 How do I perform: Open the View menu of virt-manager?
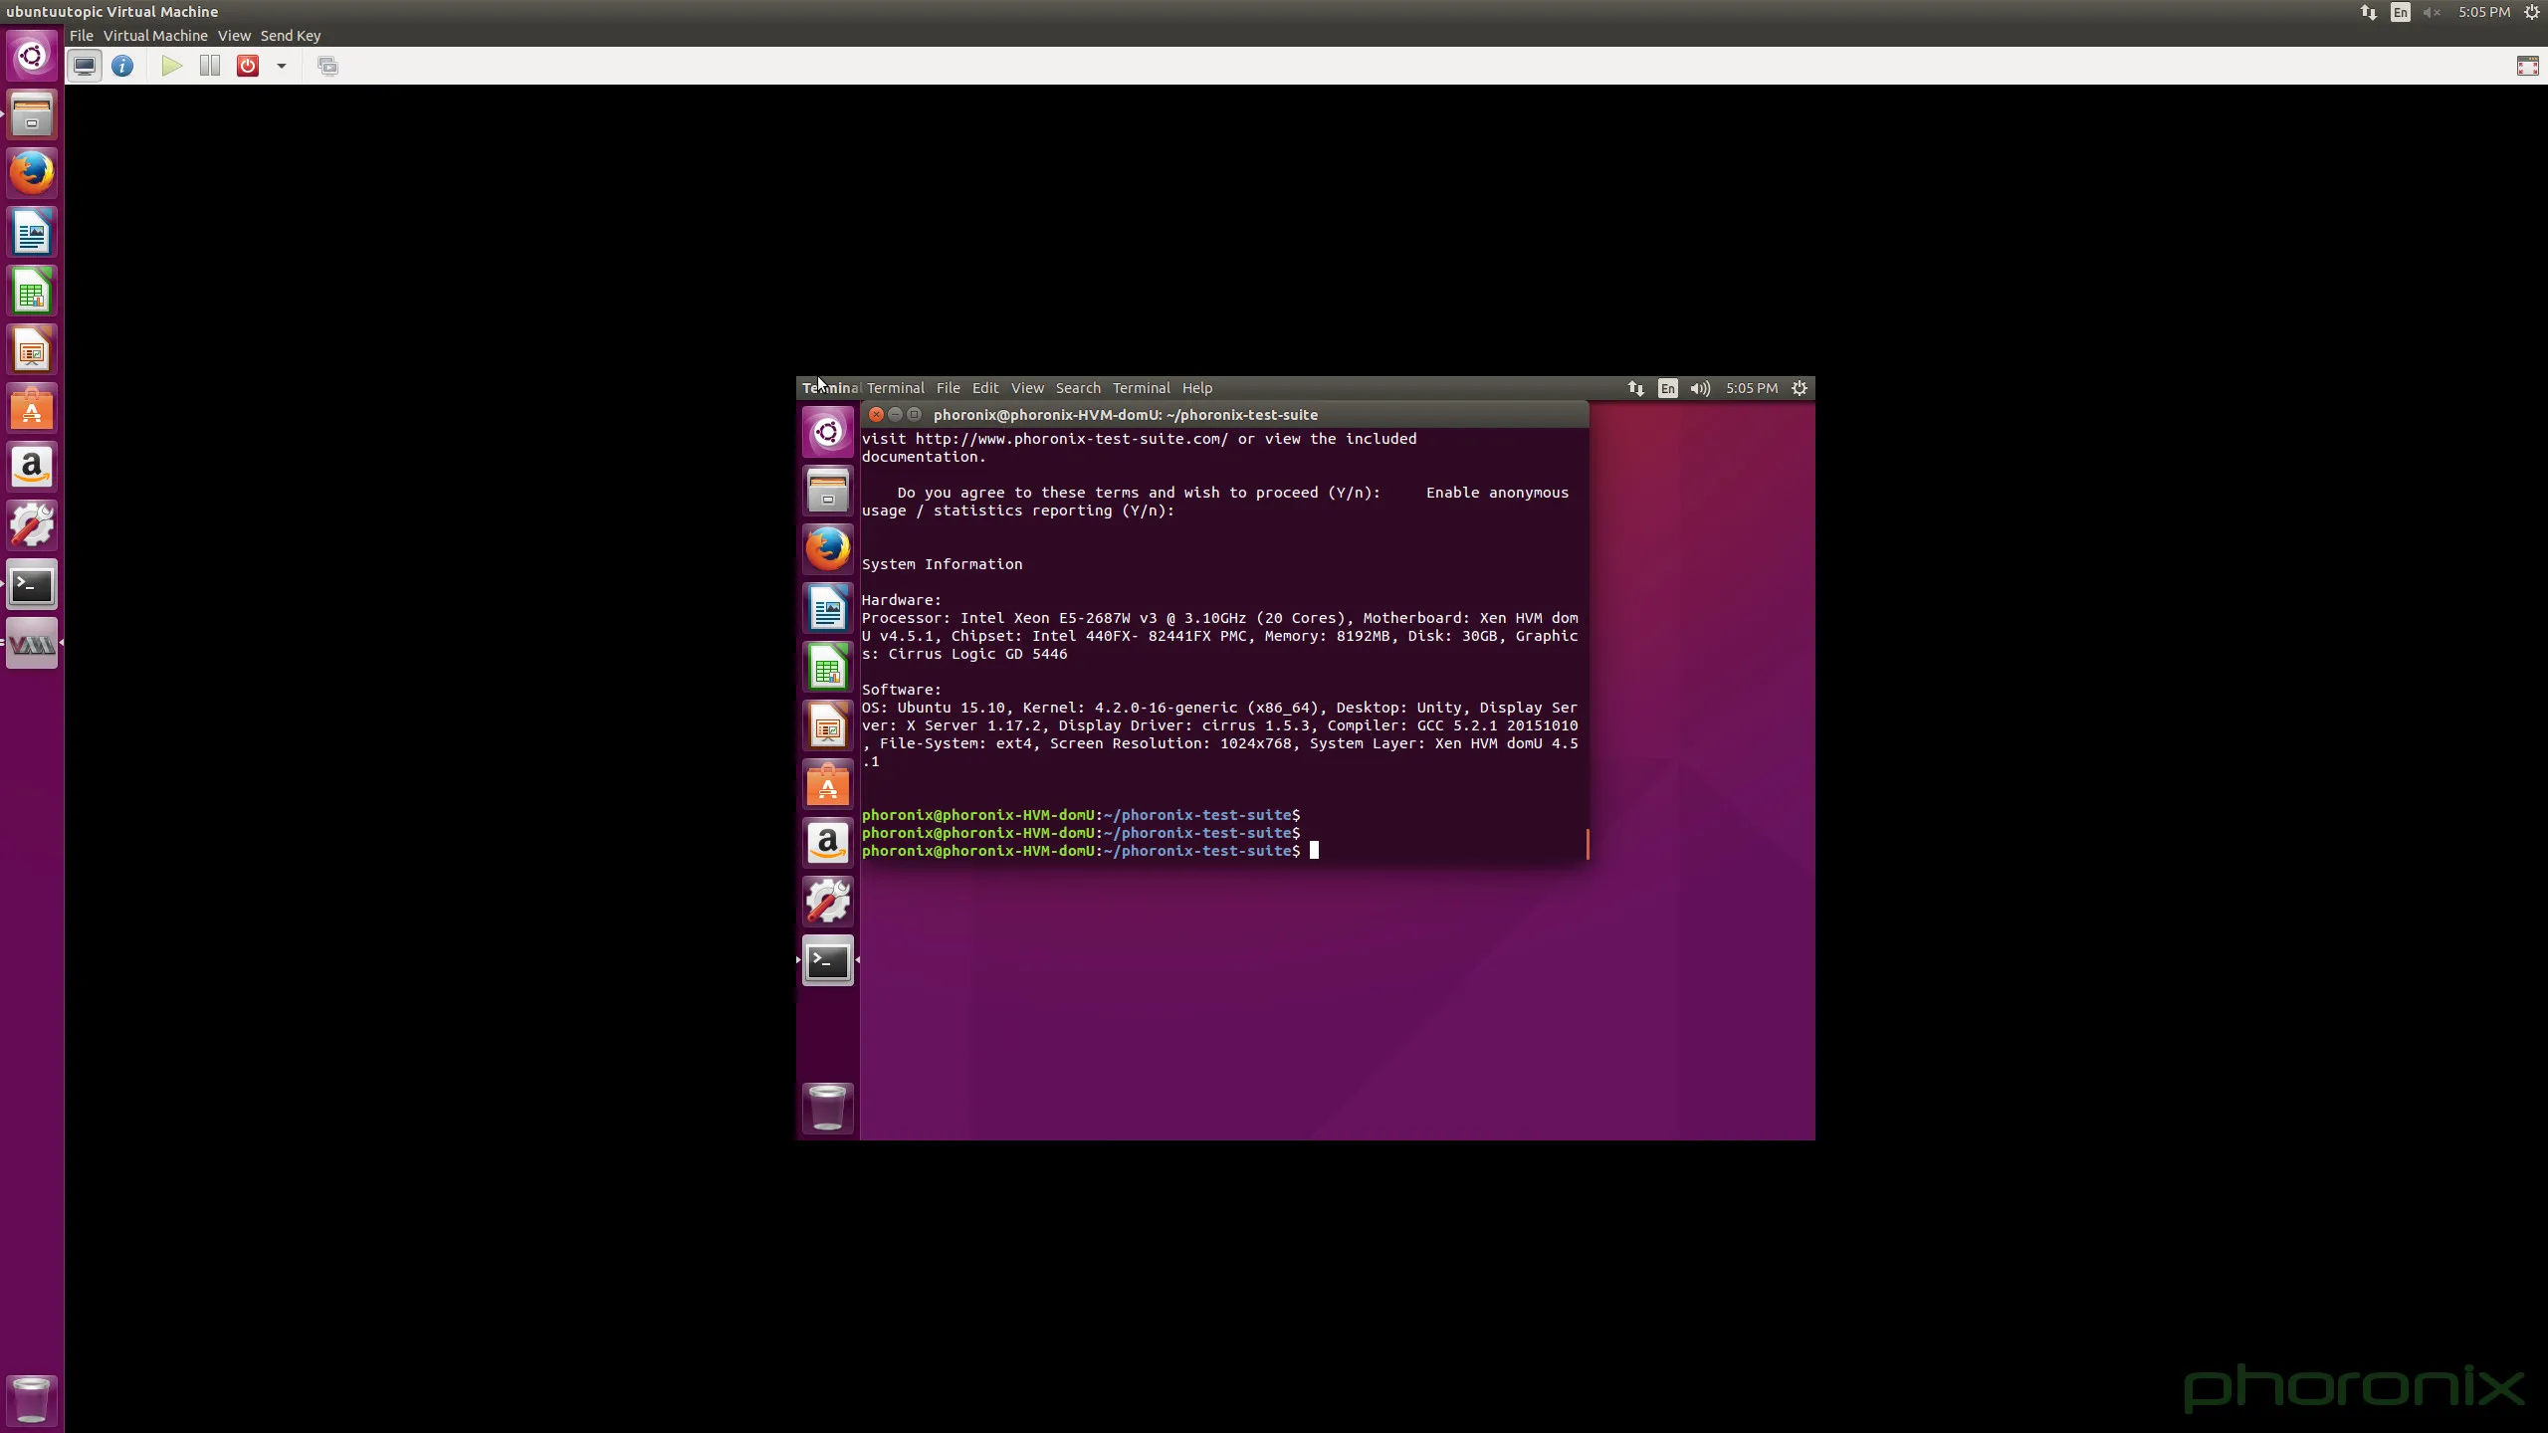(234, 36)
